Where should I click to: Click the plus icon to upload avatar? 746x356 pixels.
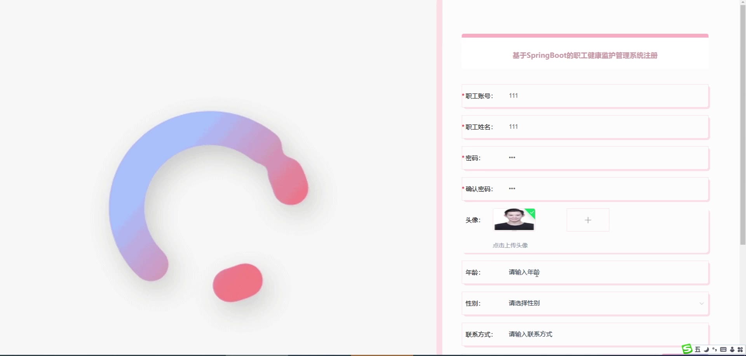[588, 220]
